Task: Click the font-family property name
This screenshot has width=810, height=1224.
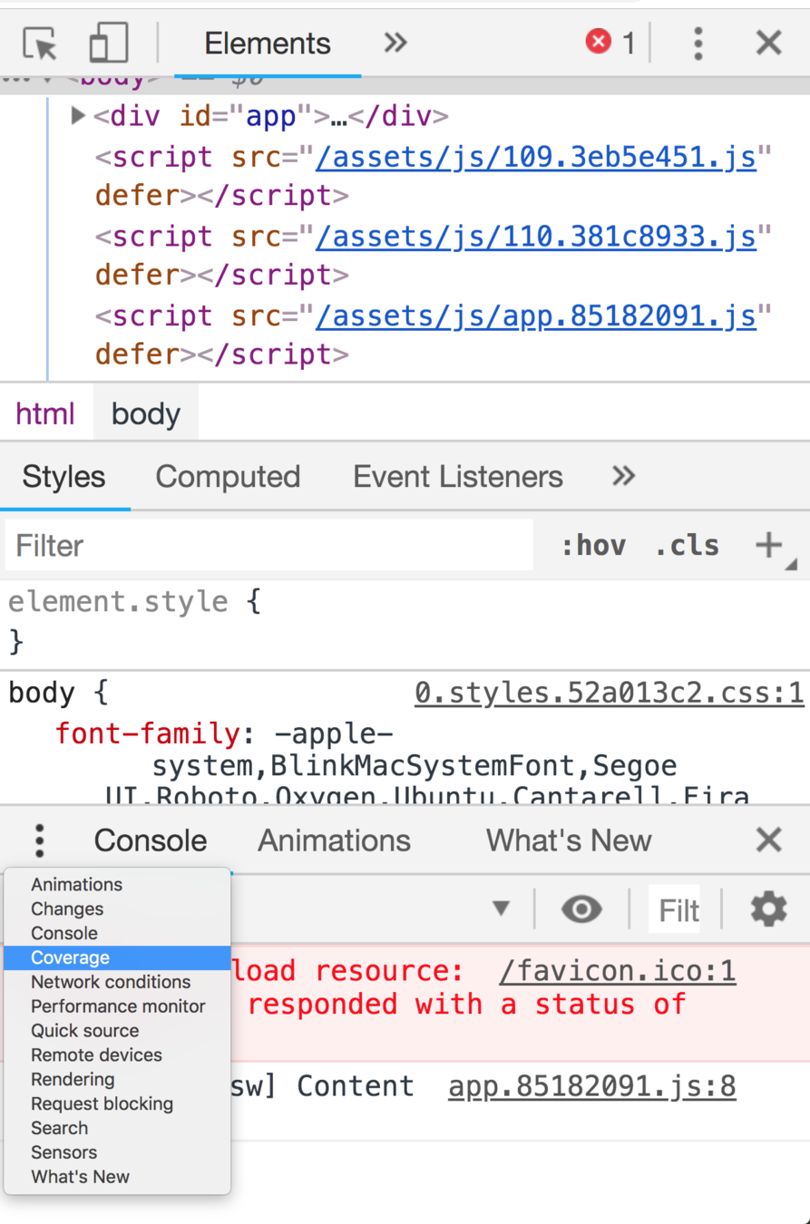Action: point(147,733)
